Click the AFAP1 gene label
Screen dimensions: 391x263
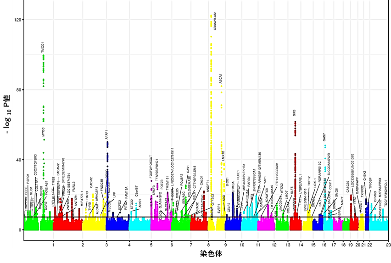(x=106, y=134)
